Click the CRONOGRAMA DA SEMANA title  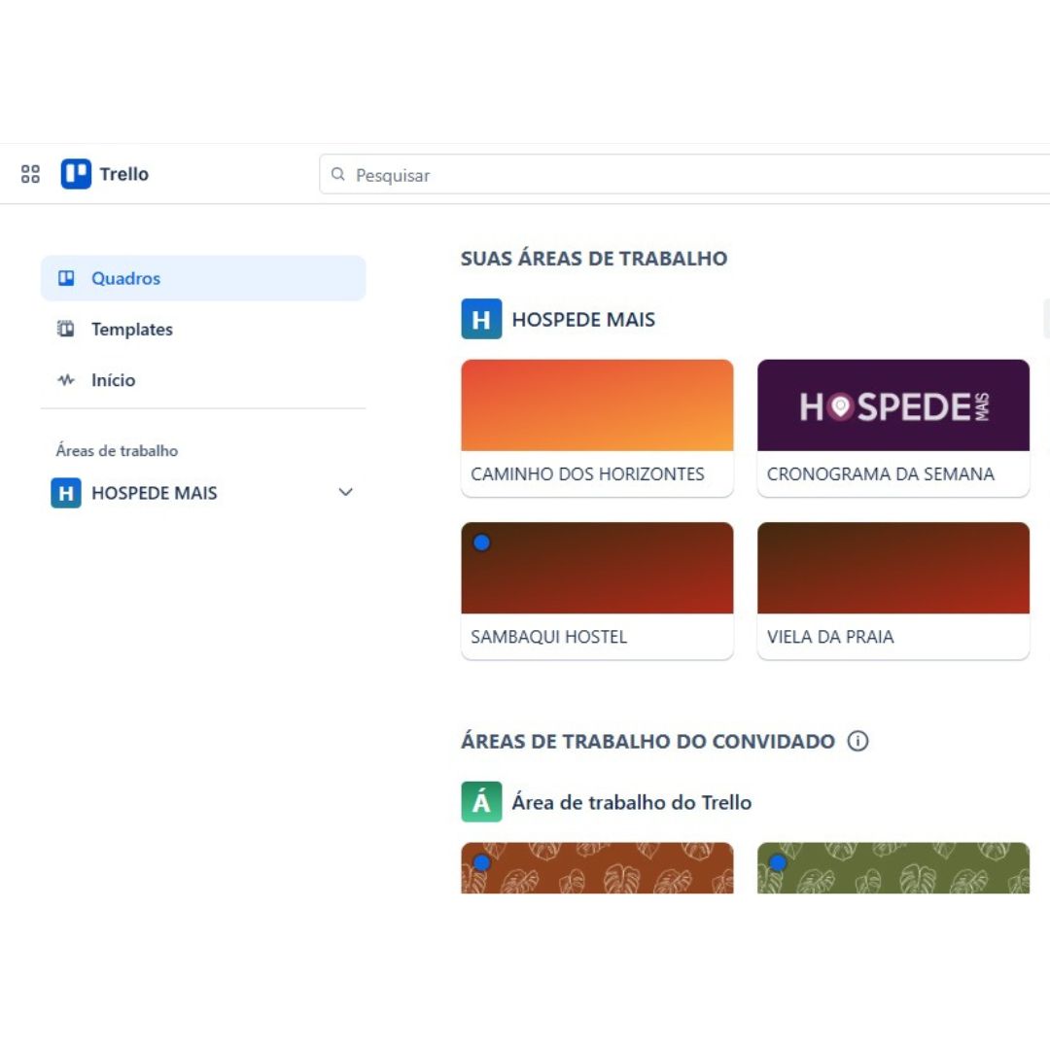pos(881,474)
